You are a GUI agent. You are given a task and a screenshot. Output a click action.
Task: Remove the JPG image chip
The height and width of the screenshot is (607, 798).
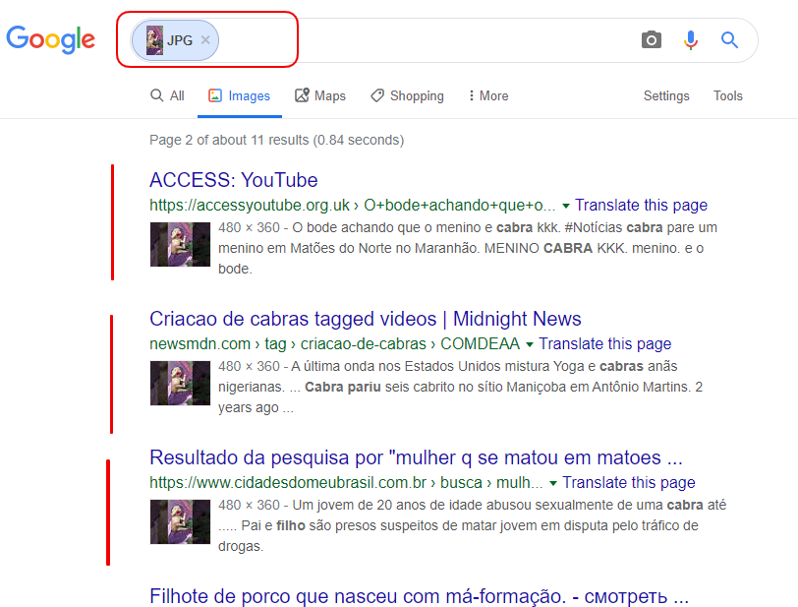click(205, 39)
